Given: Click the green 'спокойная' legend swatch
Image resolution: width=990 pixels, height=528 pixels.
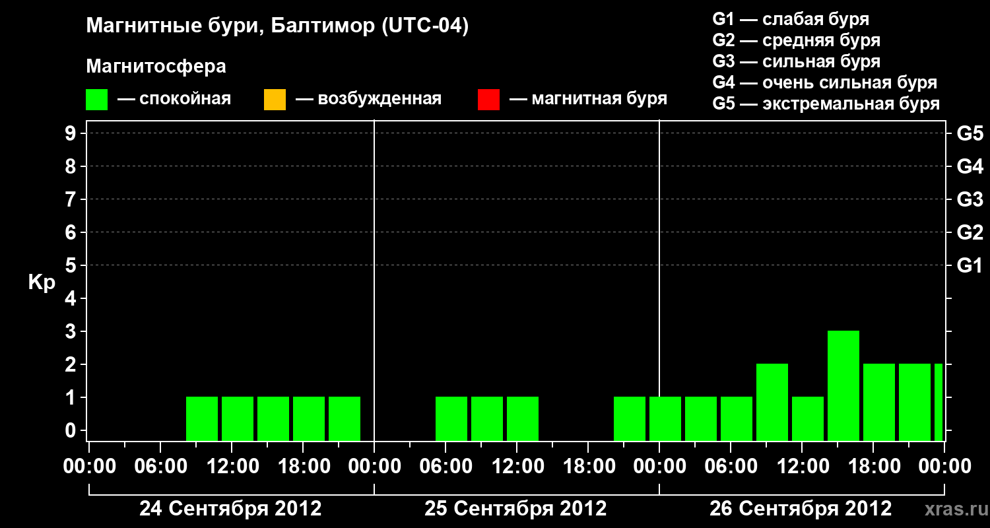Looking at the screenshot, I should (96, 100).
